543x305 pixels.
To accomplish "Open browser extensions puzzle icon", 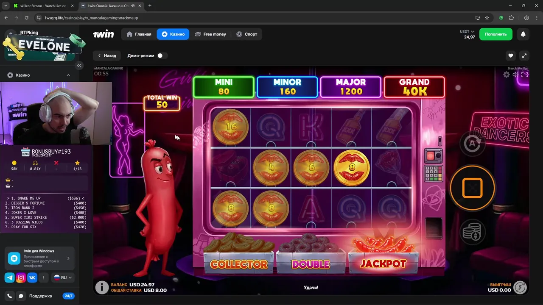I will click(511, 18).
